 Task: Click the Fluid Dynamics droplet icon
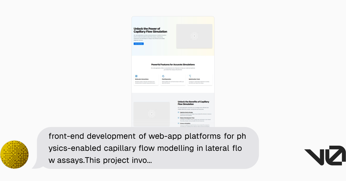tap(163, 76)
